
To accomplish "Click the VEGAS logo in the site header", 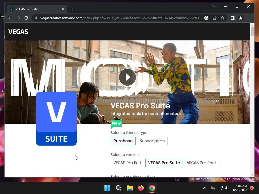I will click(x=18, y=32).
